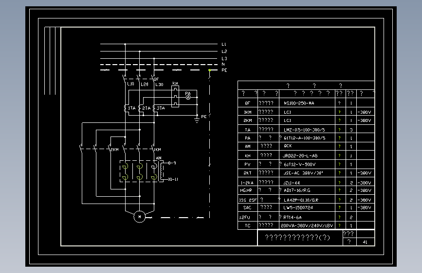This screenshot has height=273, width=422.
Task: Select the AM label above the transformer coil
Action: click(159, 158)
